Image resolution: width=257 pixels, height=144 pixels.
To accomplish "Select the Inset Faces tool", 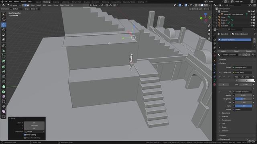I will click(4, 67).
